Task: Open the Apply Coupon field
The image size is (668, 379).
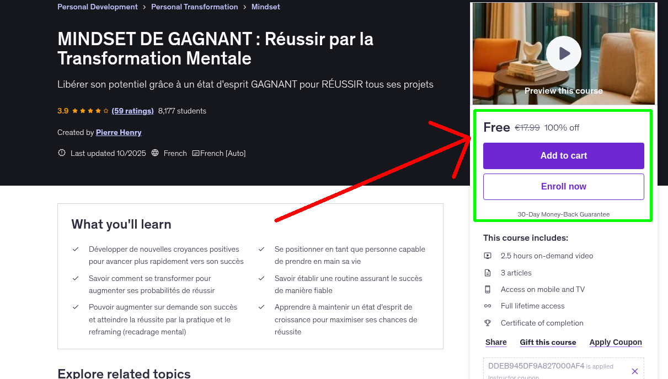Action: [615, 342]
